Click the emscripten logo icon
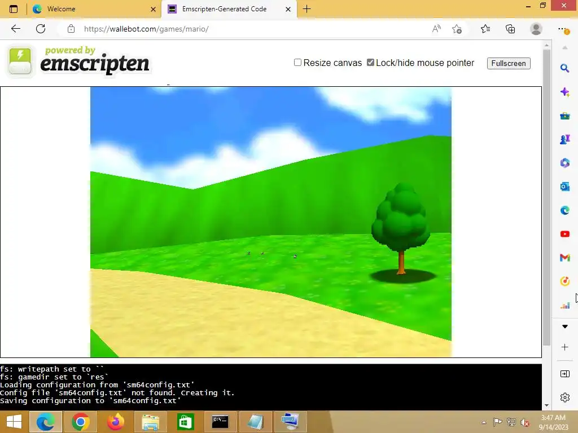Screen dimensions: 578x433 tap(20, 61)
